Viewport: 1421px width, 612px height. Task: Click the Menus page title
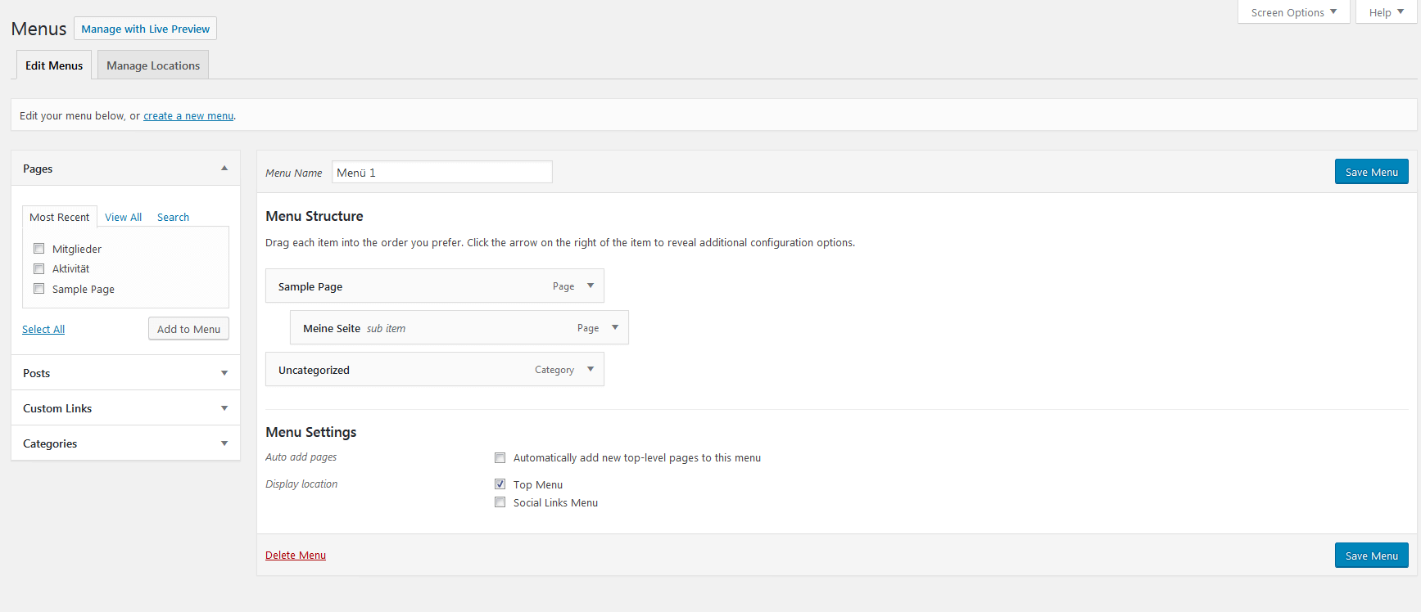[38, 29]
